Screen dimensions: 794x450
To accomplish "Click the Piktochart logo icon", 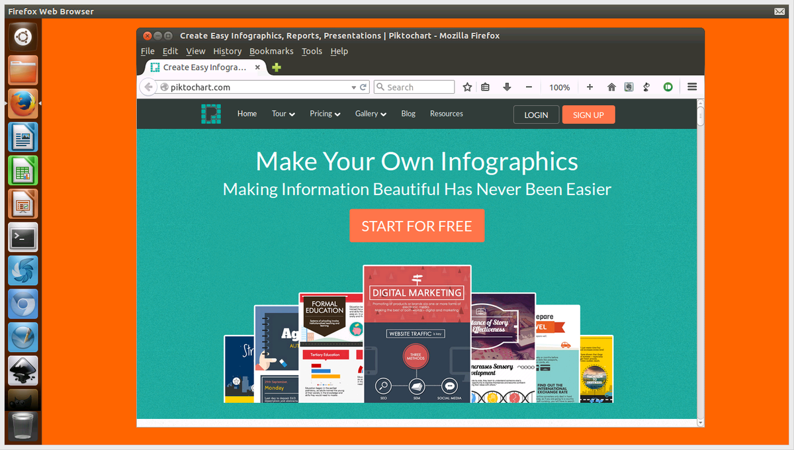I will tap(211, 114).
